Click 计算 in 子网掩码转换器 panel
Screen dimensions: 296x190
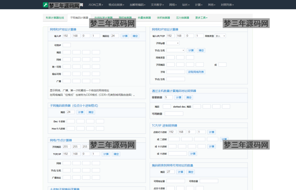81,112
